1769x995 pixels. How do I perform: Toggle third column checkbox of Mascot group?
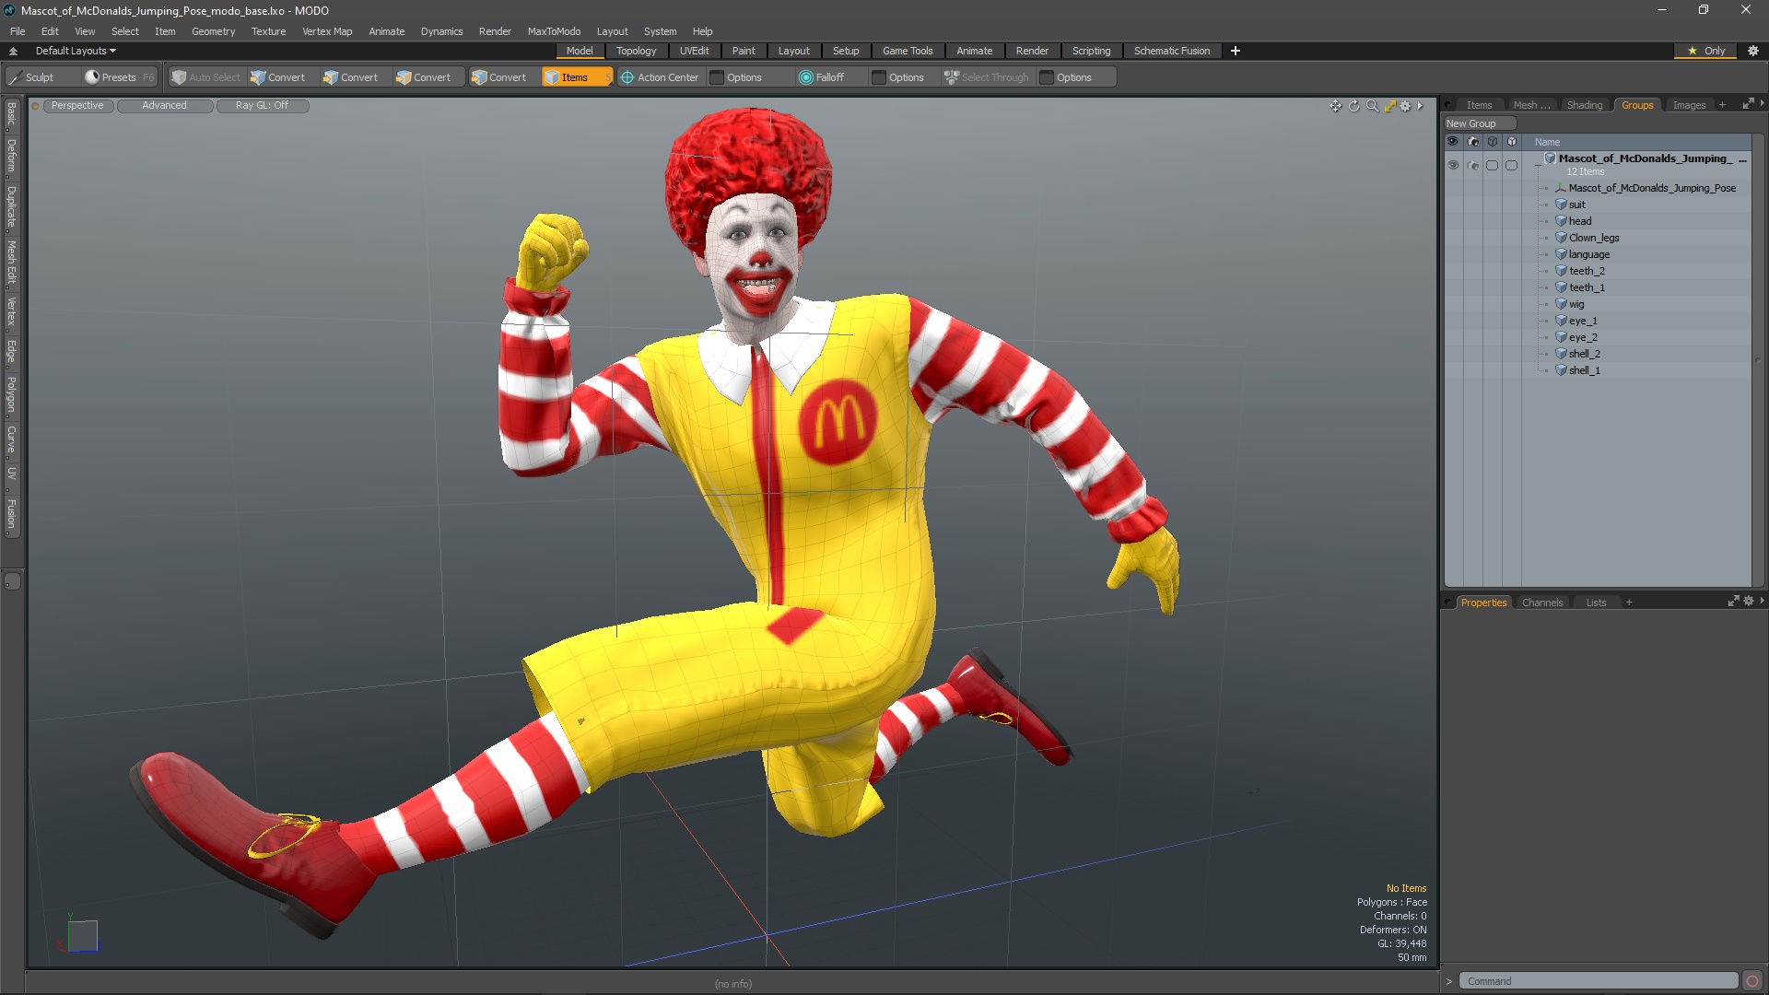[x=1492, y=165]
